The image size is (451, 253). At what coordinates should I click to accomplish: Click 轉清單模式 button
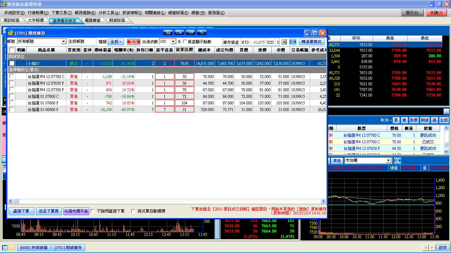coord(312,42)
